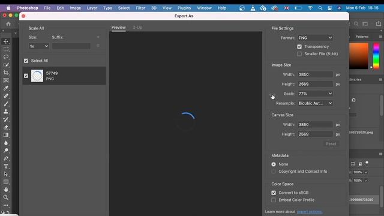Select the Frame tool
Screen dimensions: 384x216
coord(6,80)
